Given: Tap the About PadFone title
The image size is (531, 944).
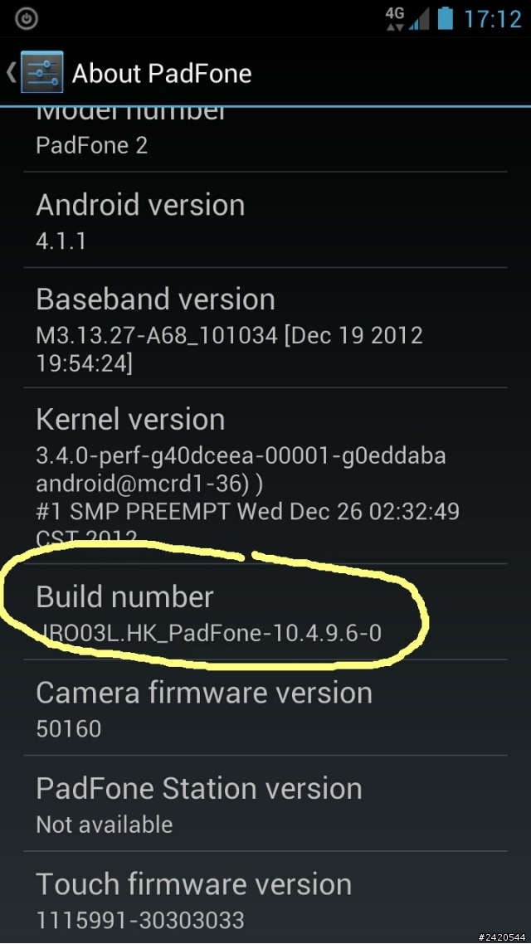Looking at the screenshot, I should [x=162, y=74].
